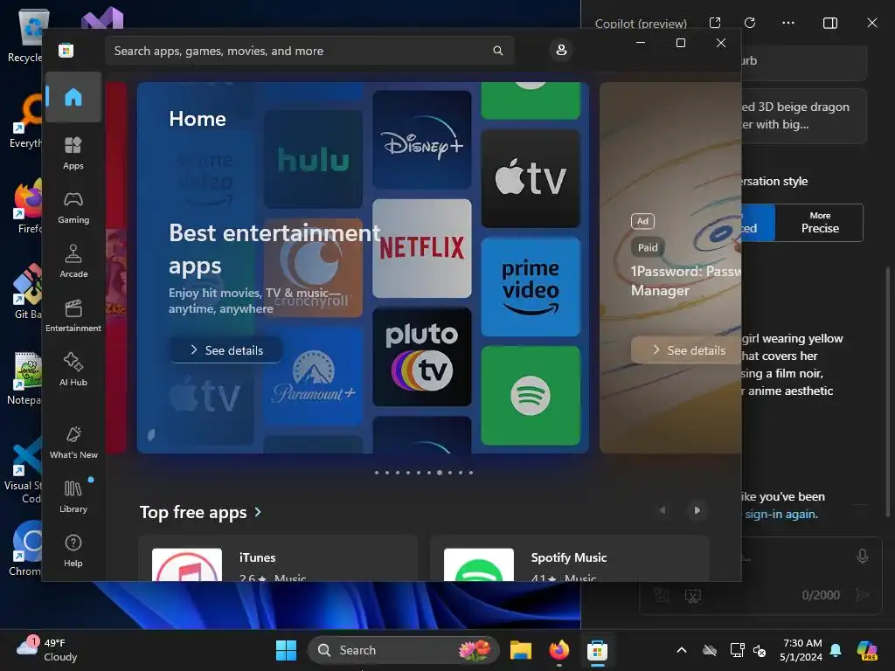
Task: Open the Apps section in sidebar
Action: click(x=73, y=154)
